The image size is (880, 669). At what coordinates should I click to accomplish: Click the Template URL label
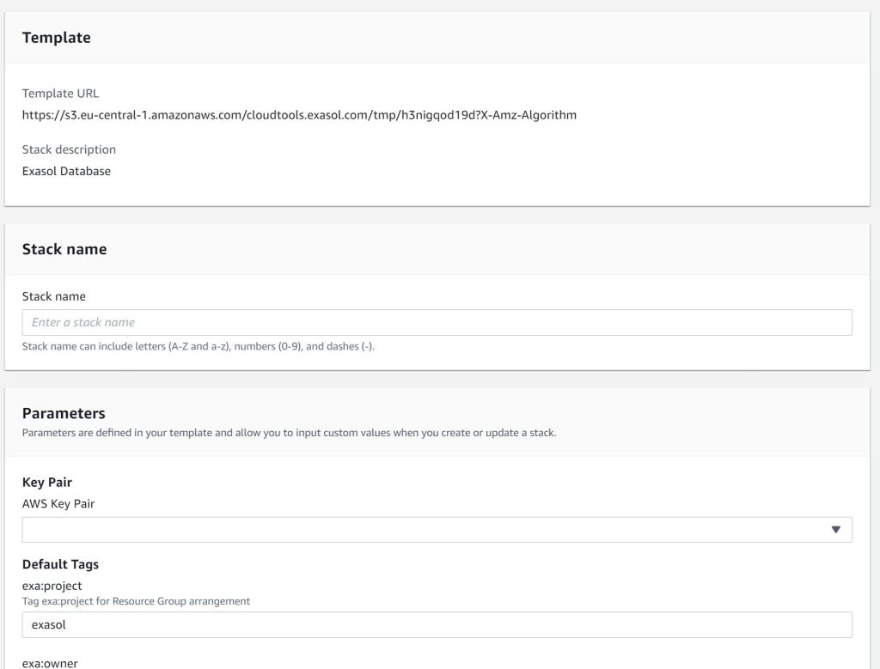(x=60, y=94)
